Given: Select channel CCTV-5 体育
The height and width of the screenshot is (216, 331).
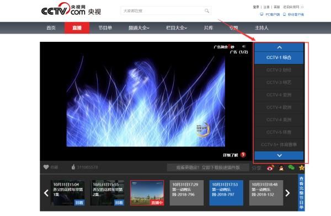Looking at the screenshot, I should 279,132.
